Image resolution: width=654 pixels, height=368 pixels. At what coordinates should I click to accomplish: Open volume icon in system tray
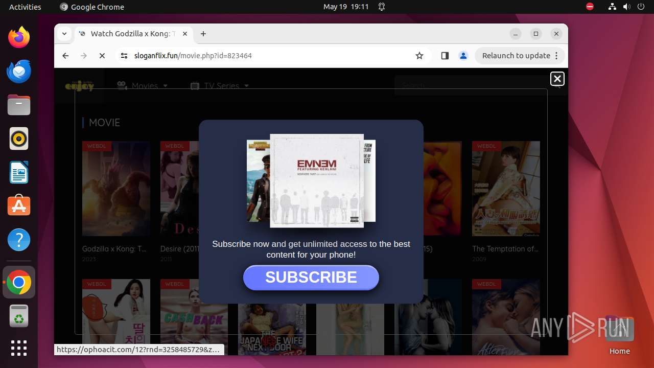626,7
